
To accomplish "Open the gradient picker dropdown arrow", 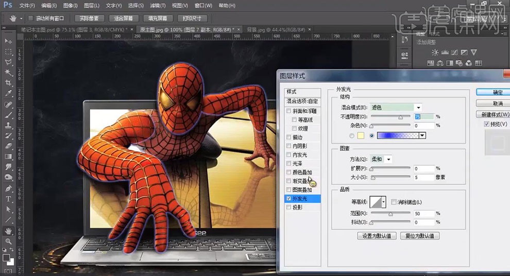I will [x=422, y=135].
